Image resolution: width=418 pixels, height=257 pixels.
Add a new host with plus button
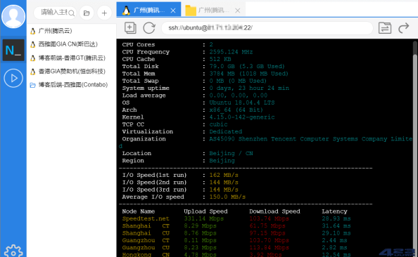(104, 13)
